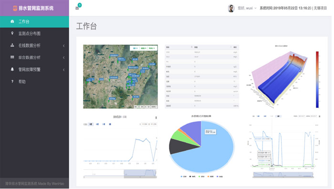Open the map type dropdown at map's bottom corner
This screenshot has height=189, width=334.
pos(154,106)
